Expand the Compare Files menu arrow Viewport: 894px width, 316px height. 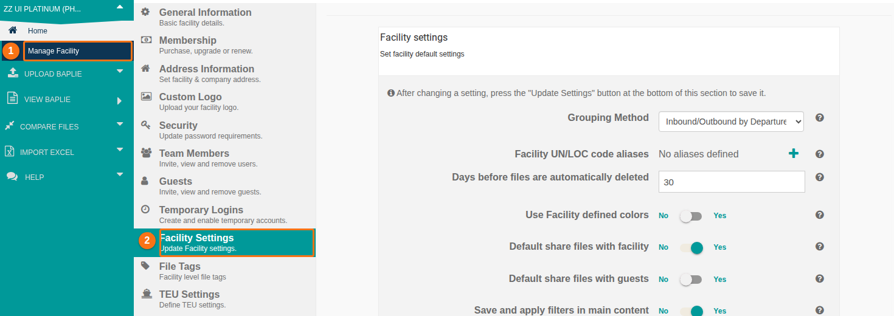click(119, 124)
